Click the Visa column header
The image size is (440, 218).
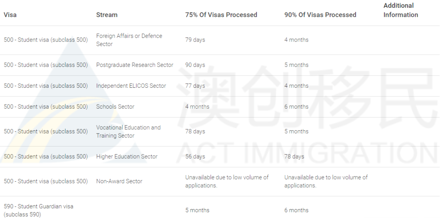pyautogui.click(x=10, y=15)
